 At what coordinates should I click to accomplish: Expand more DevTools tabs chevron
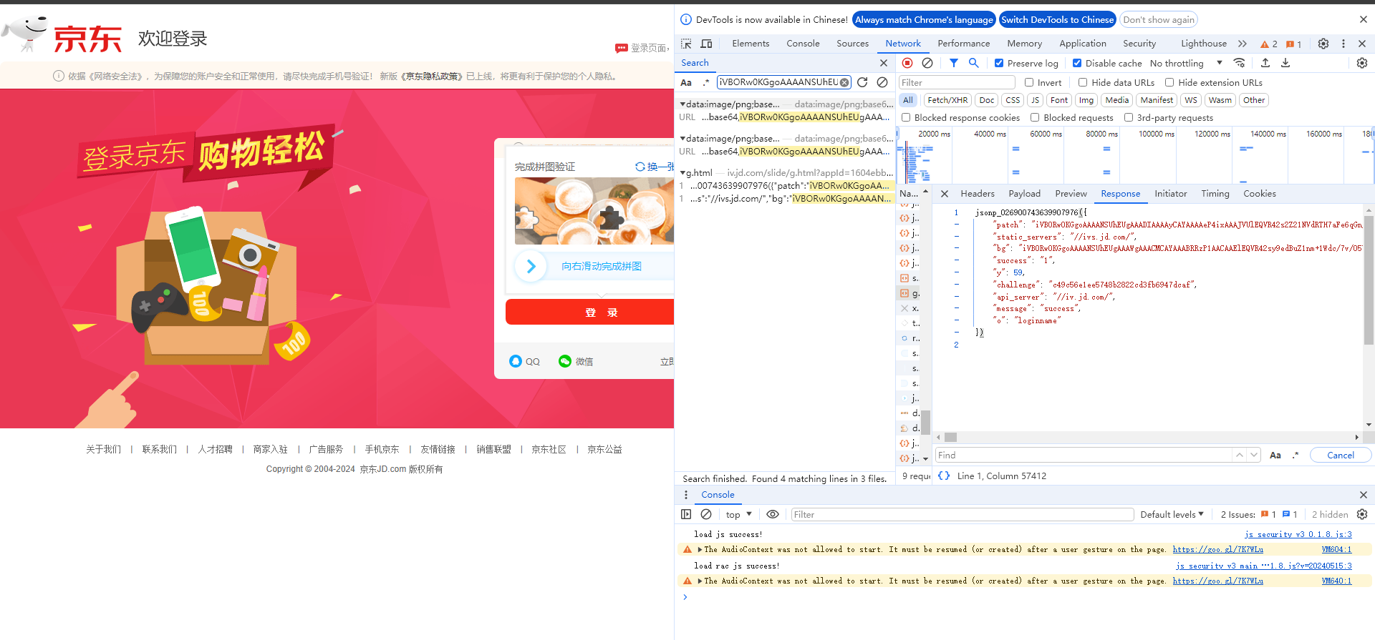[x=1243, y=44]
